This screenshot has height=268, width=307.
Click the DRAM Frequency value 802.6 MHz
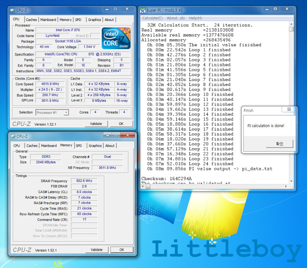tap(84, 181)
